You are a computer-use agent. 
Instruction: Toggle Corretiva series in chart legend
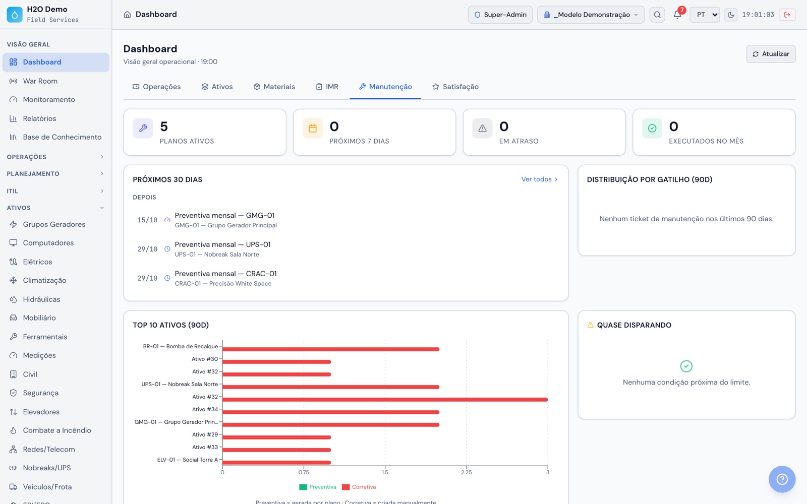point(359,487)
